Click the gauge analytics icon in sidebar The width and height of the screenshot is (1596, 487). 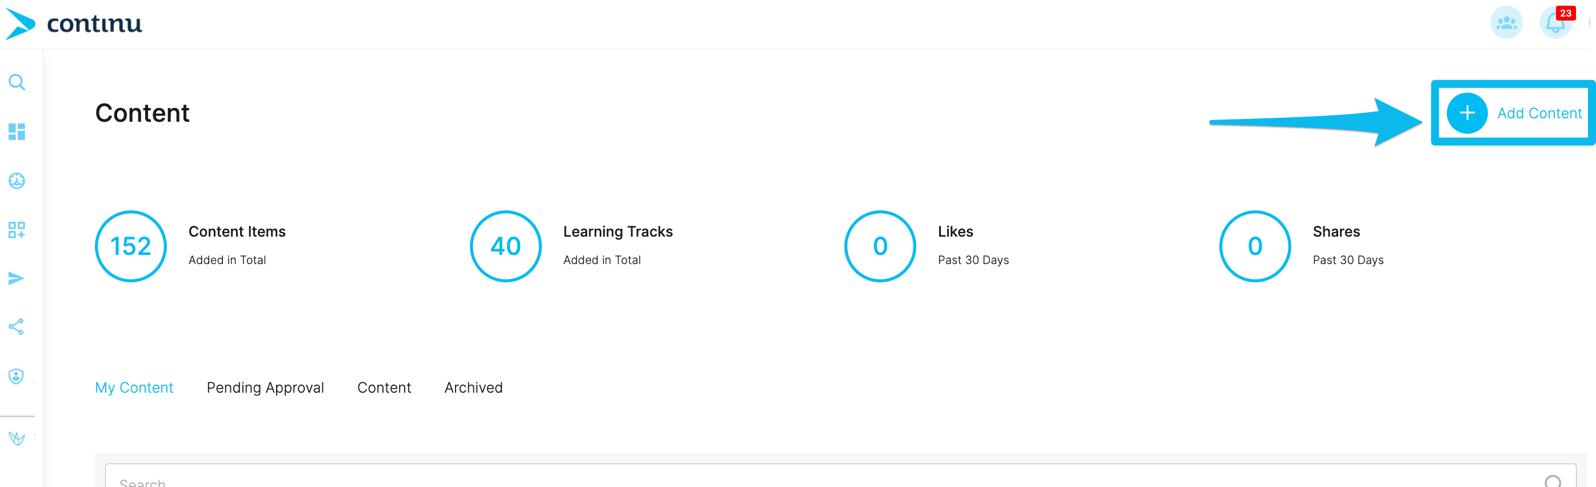[x=17, y=180]
